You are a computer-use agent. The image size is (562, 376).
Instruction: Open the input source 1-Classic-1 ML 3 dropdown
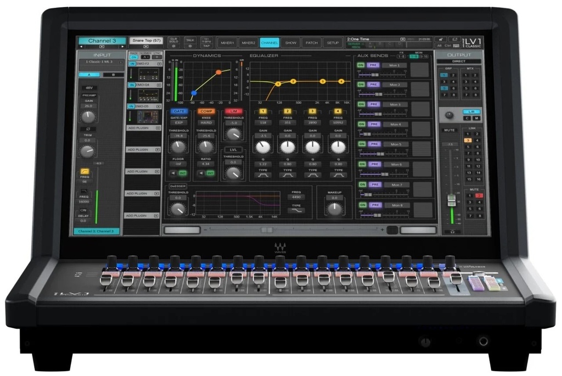tap(102, 62)
